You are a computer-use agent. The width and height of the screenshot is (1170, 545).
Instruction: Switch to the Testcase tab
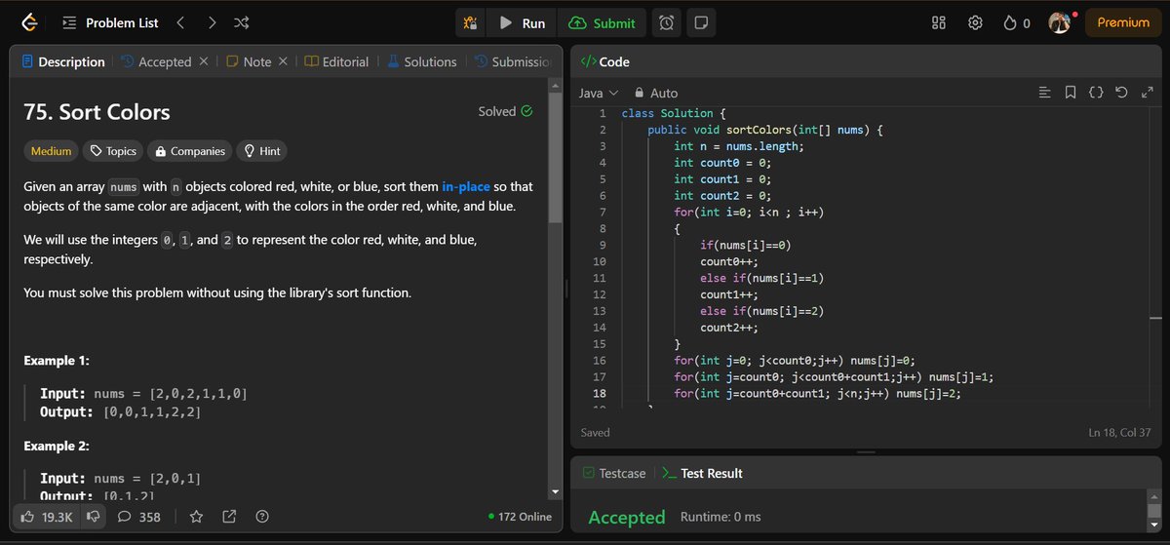(614, 473)
